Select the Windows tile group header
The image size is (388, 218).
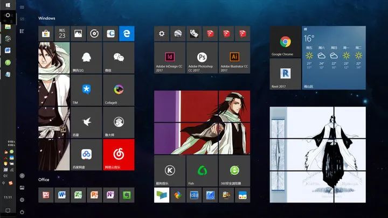tap(47, 18)
